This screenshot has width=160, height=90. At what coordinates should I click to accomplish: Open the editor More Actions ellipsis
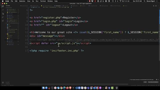click(158, 6)
